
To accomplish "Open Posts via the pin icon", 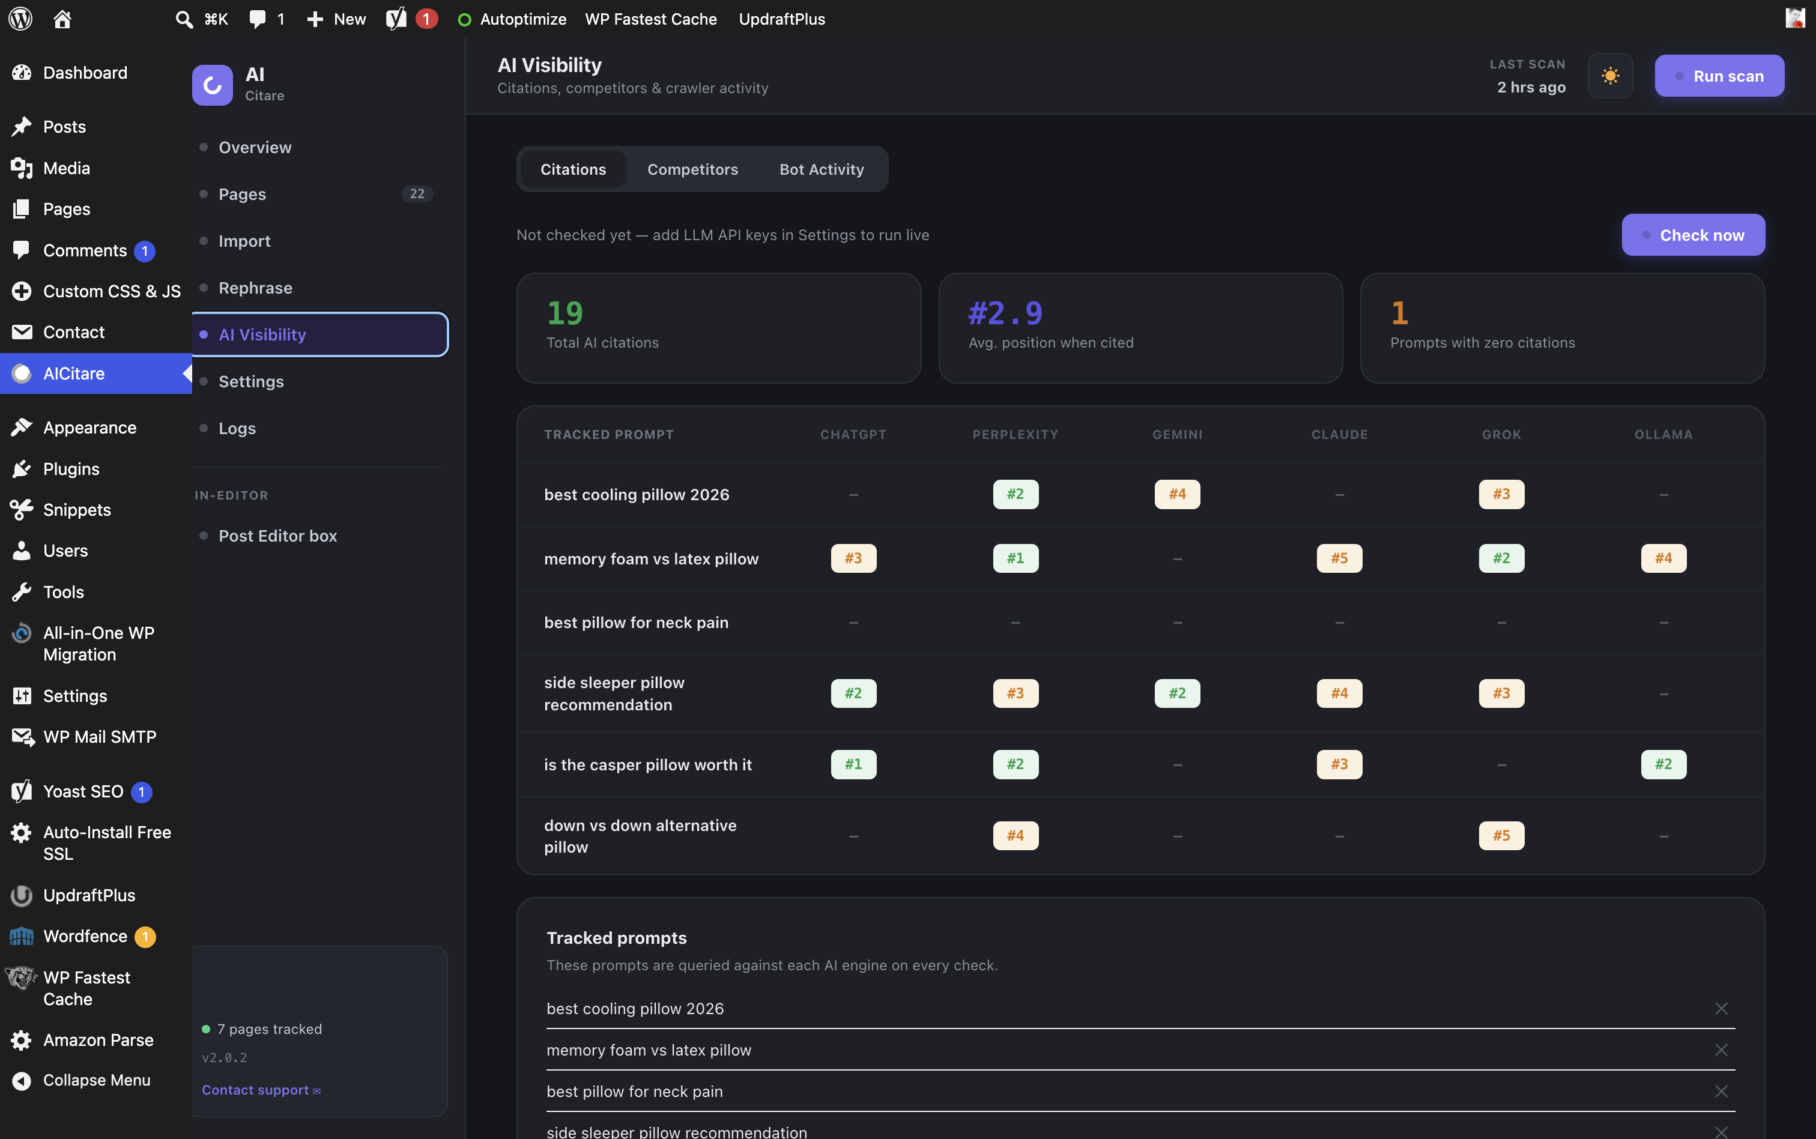I will pyautogui.click(x=22, y=127).
